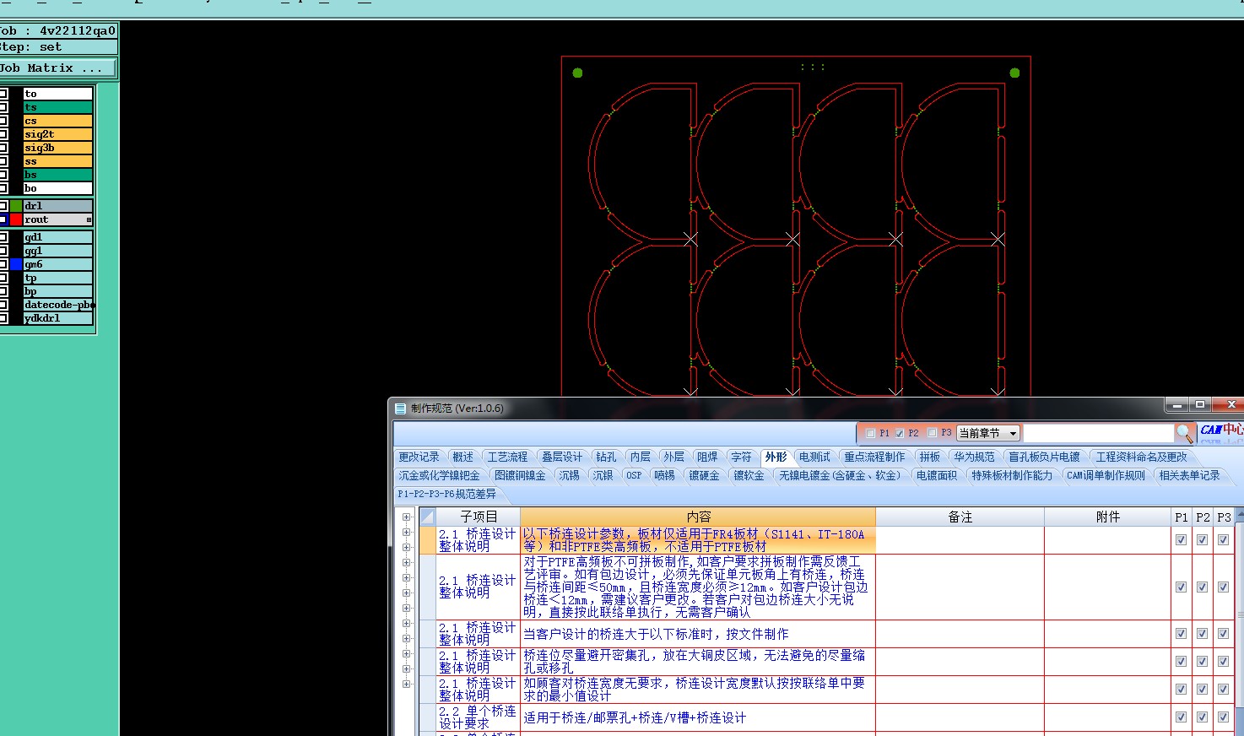
Task: Toggle P2 checkbox for row 当客户设计的桥连大于以下标准时
Action: coord(1202,634)
